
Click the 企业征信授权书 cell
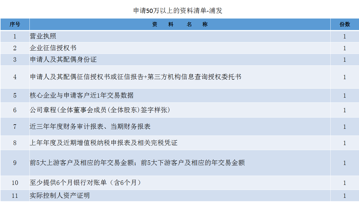click(x=180, y=48)
